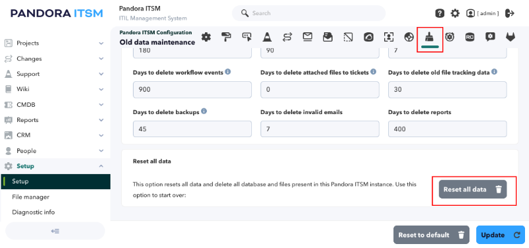Edit reports days field 400

coord(448,129)
